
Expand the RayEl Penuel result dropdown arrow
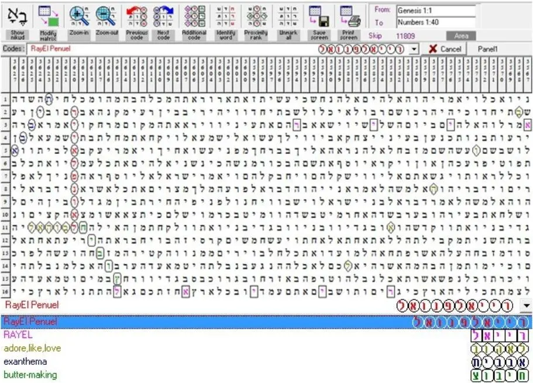pyautogui.click(x=526, y=305)
